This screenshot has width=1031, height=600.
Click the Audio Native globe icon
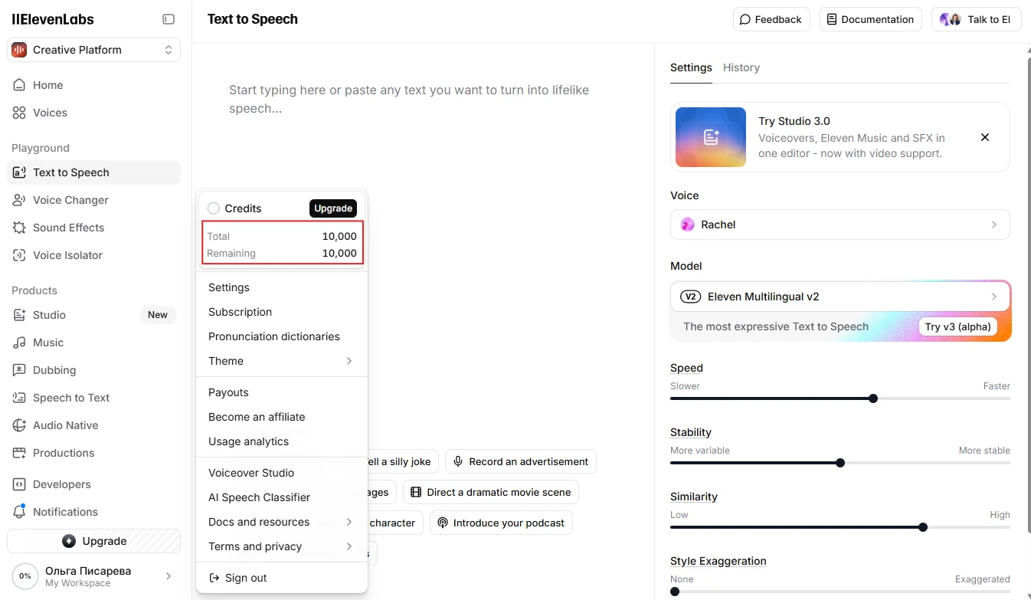point(19,425)
